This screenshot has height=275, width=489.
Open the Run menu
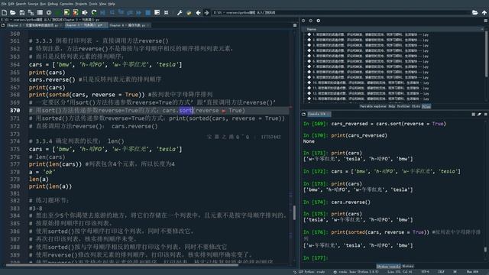pos(43,4)
